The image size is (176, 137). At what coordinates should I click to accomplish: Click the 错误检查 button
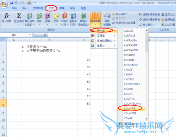point(168,20)
